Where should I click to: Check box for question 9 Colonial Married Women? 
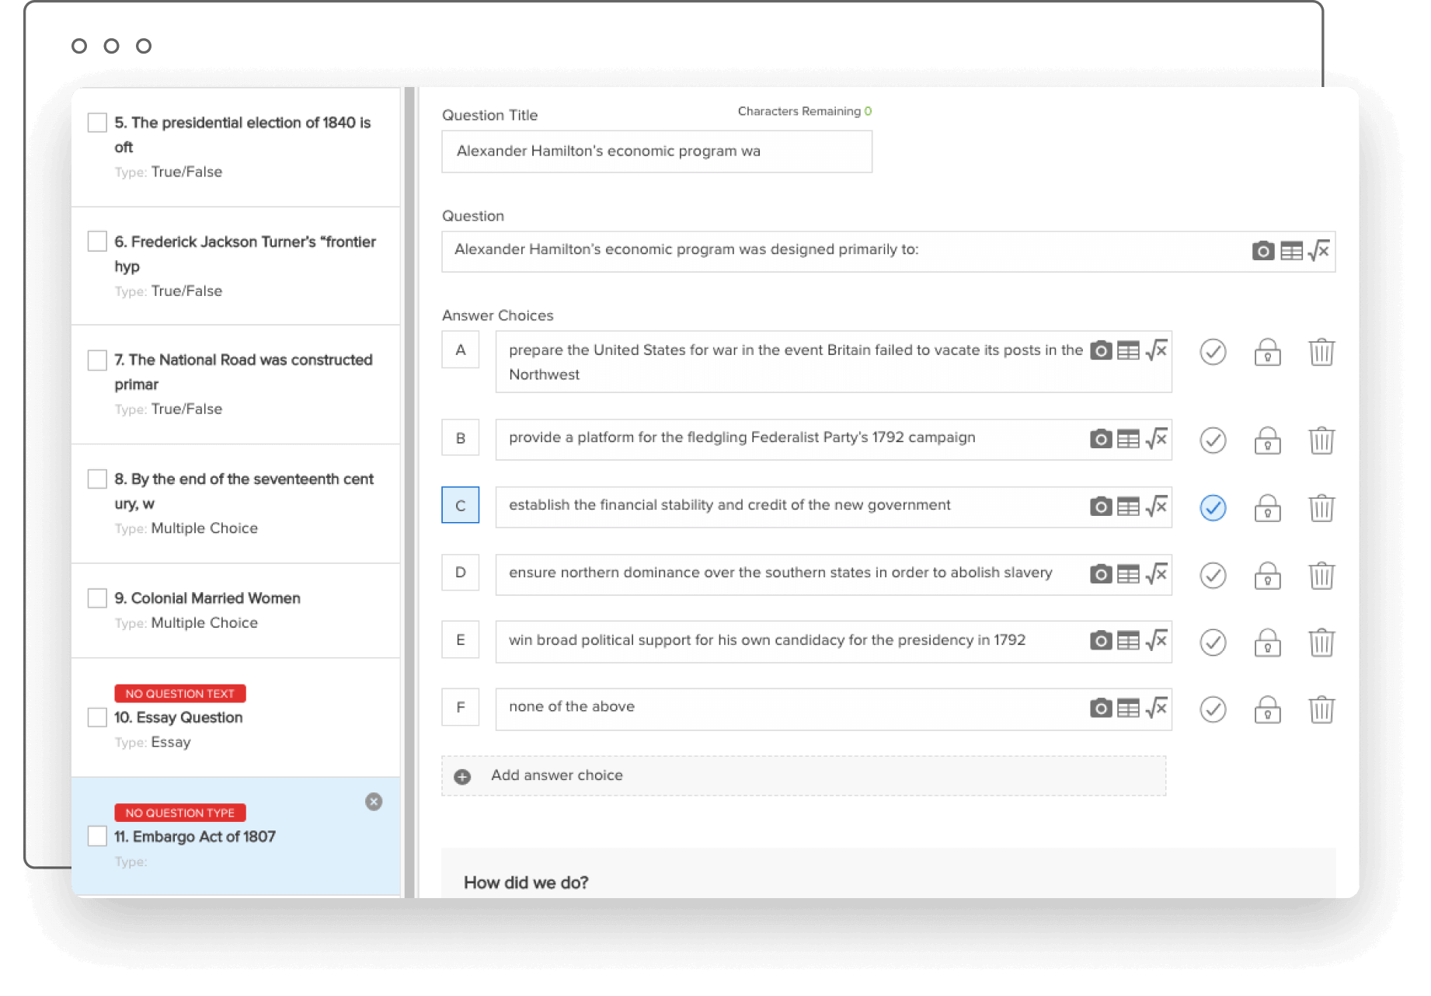click(x=97, y=598)
